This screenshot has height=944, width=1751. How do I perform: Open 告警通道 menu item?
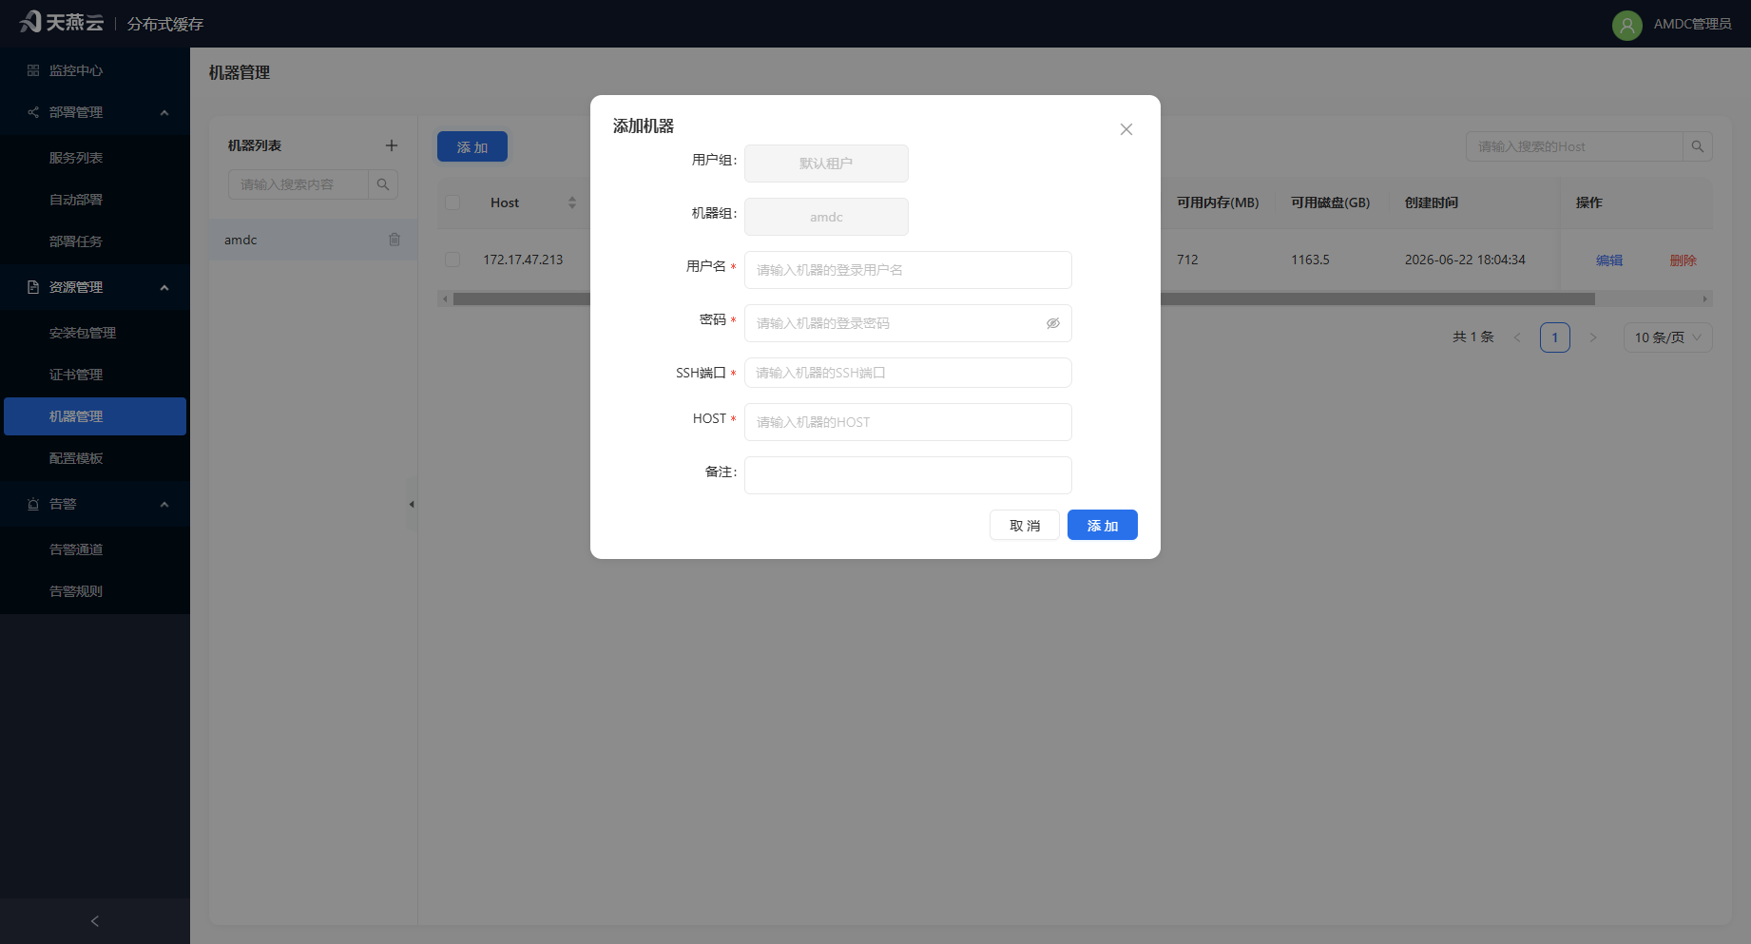pyautogui.click(x=76, y=549)
